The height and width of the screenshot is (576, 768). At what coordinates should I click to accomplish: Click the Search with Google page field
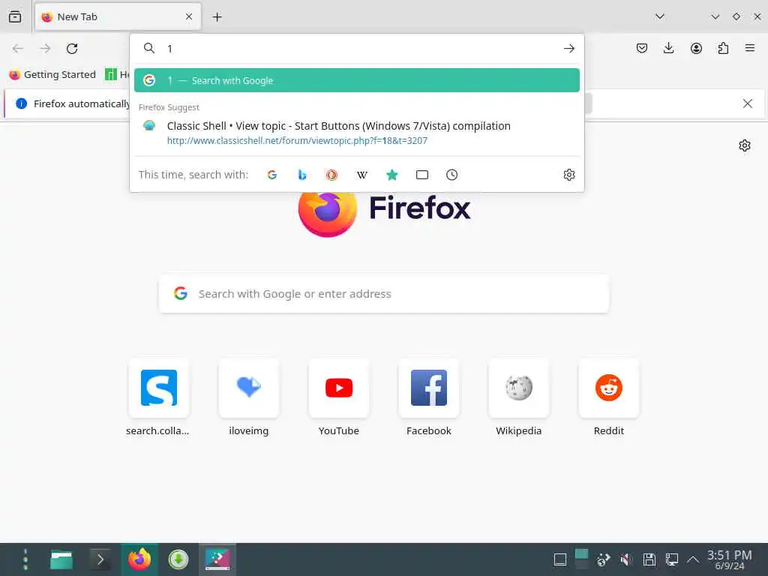click(384, 294)
